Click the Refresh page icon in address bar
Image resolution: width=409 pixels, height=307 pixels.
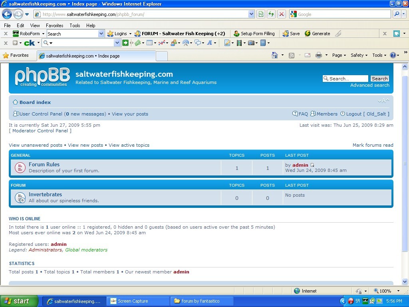pyautogui.click(x=271, y=14)
